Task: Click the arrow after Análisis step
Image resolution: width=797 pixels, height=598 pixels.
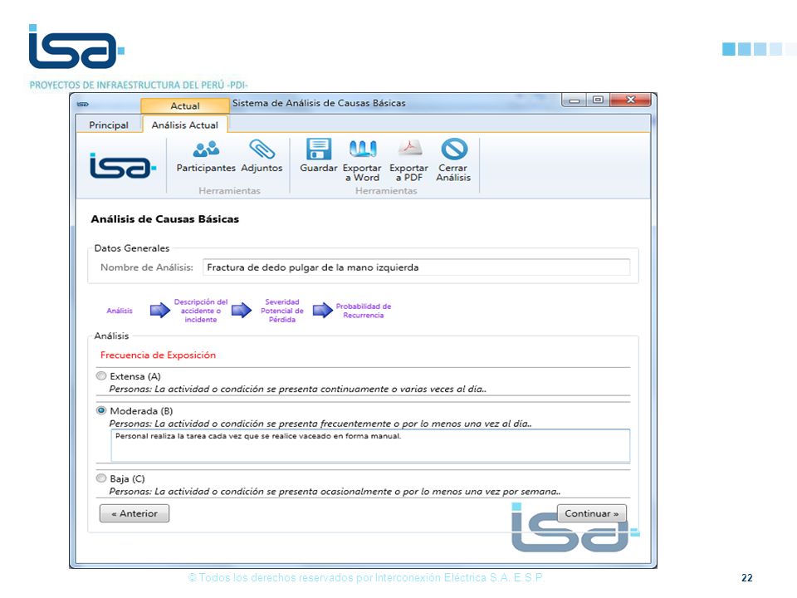Action: (x=160, y=310)
